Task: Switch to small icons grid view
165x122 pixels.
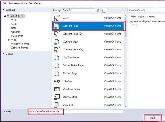Action: pos(99,10)
